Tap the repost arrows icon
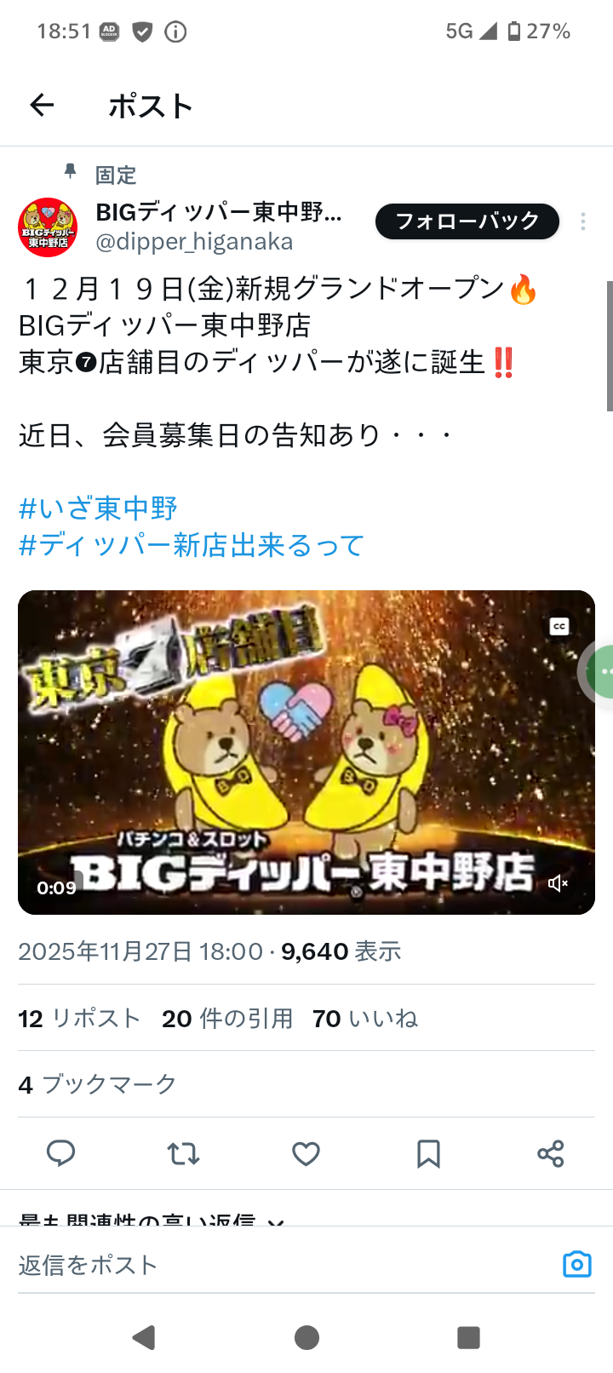 click(183, 1153)
